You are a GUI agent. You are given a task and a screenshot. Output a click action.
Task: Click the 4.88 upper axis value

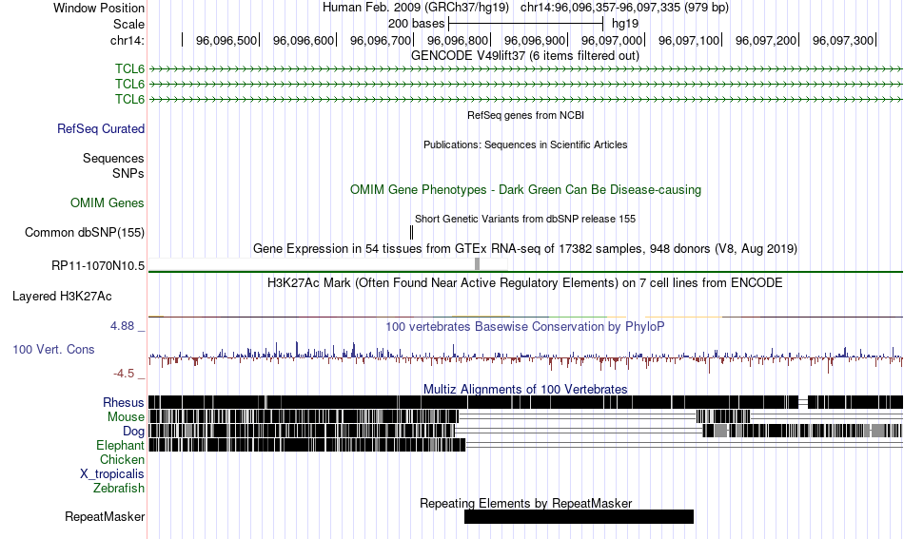[x=122, y=326]
